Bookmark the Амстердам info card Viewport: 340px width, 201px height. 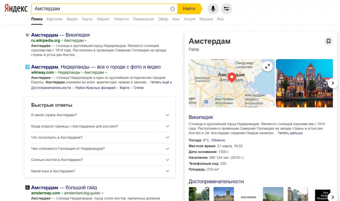click(328, 41)
